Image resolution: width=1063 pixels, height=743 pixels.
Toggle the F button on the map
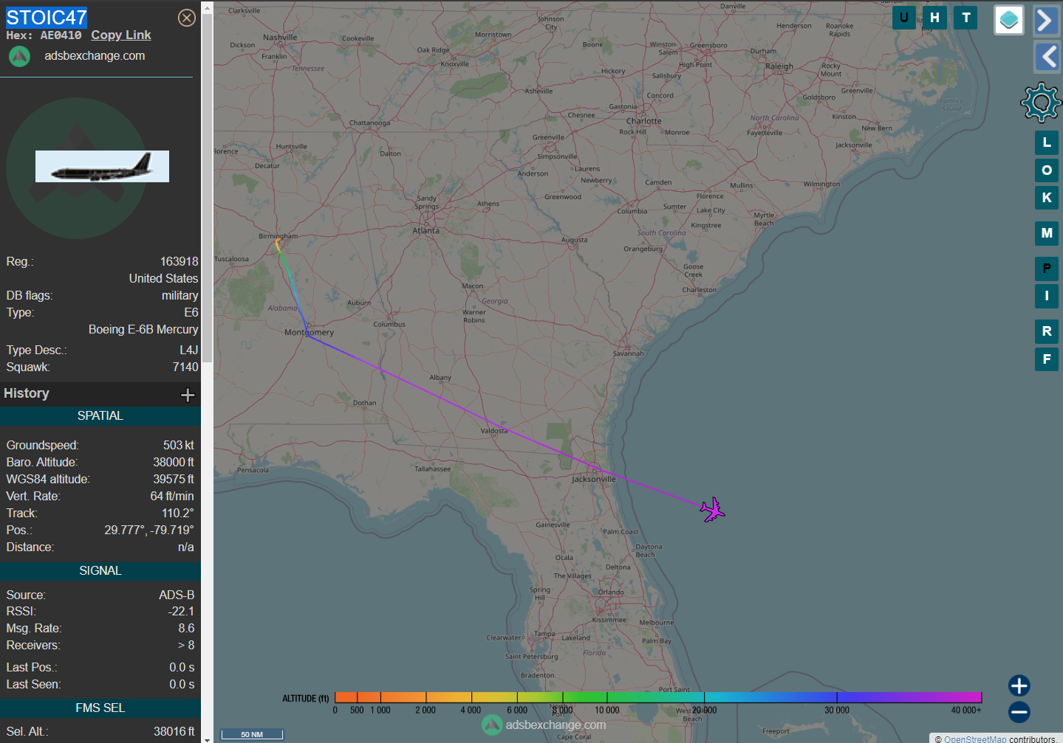[x=1047, y=359]
